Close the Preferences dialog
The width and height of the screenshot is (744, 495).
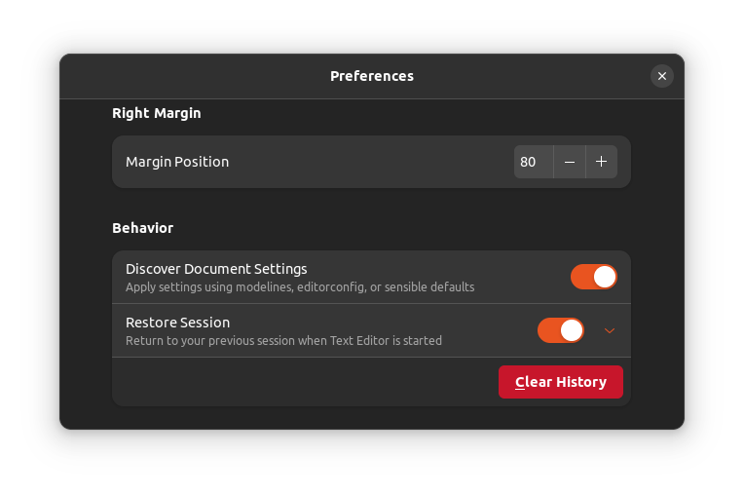[x=662, y=76]
